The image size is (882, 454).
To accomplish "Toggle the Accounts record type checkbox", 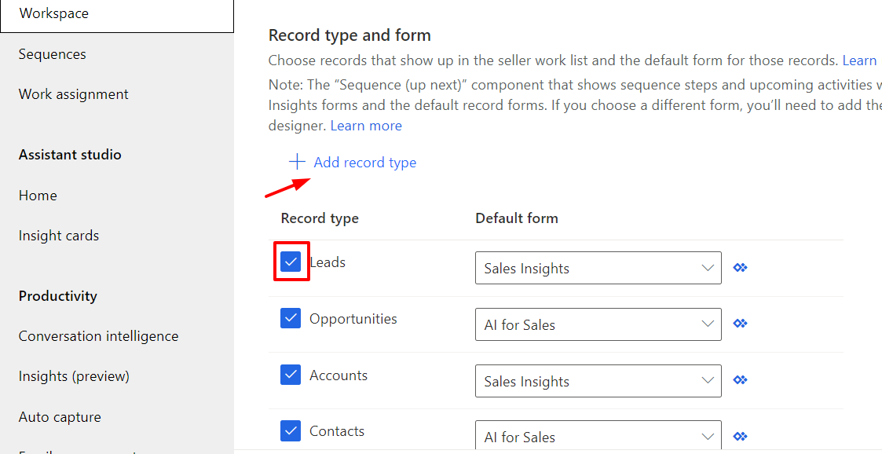I will pyautogui.click(x=291, y=375).
